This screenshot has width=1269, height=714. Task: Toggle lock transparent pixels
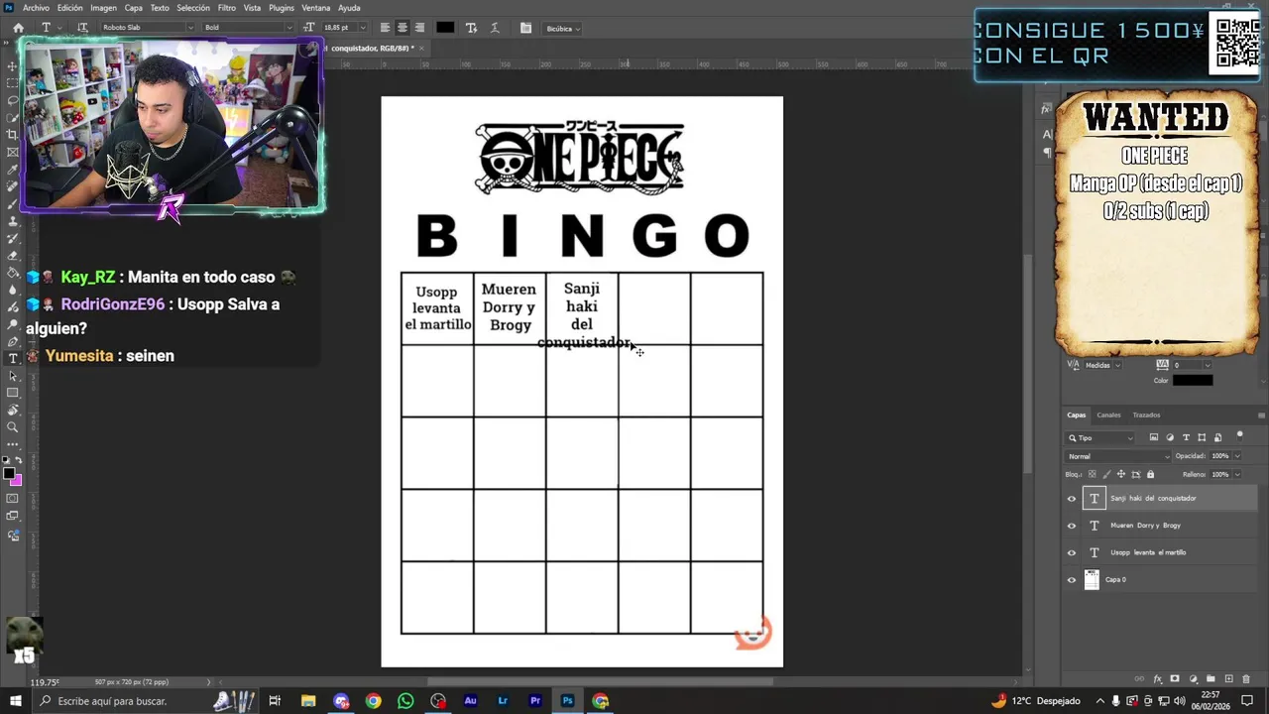1094,474
